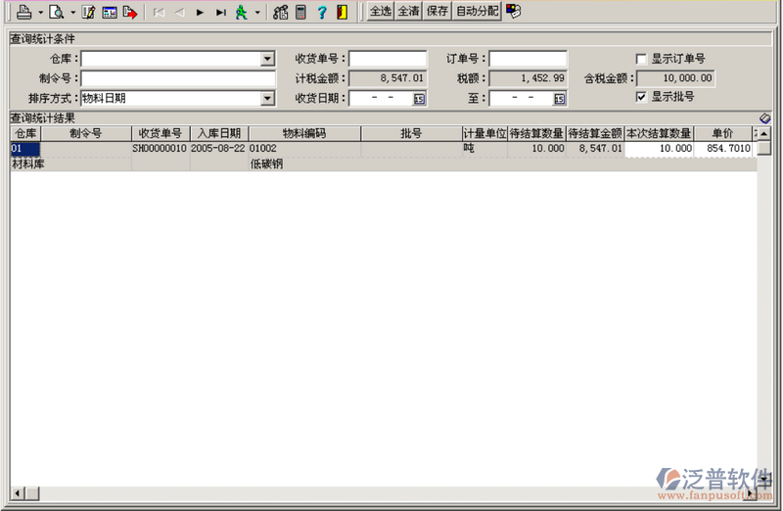Click the 含税金额 field showing 10,000.00
Screen dimensions: 783x511
coord(675,78)
